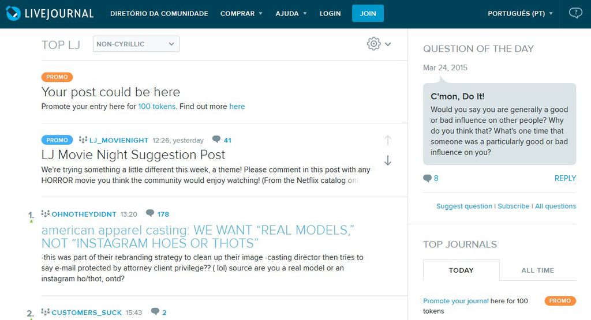
Task: Open DIRETÓRIO DA COMUNIDADE
Action: [x=159, y=14]
